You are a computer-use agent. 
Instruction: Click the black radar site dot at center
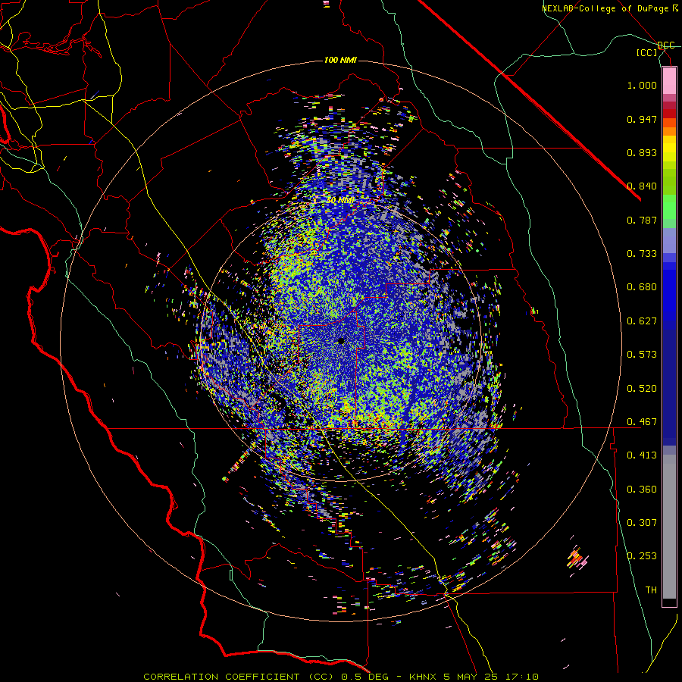341,341
